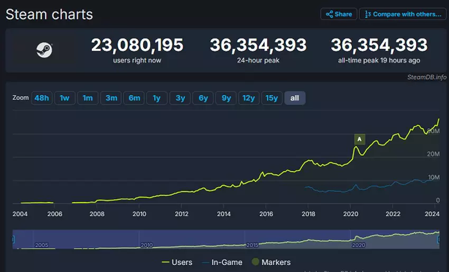The width and height of the screenshot is (449, 272).
Task: Click the Steam logo icon
Action: (x=44, y=50)
